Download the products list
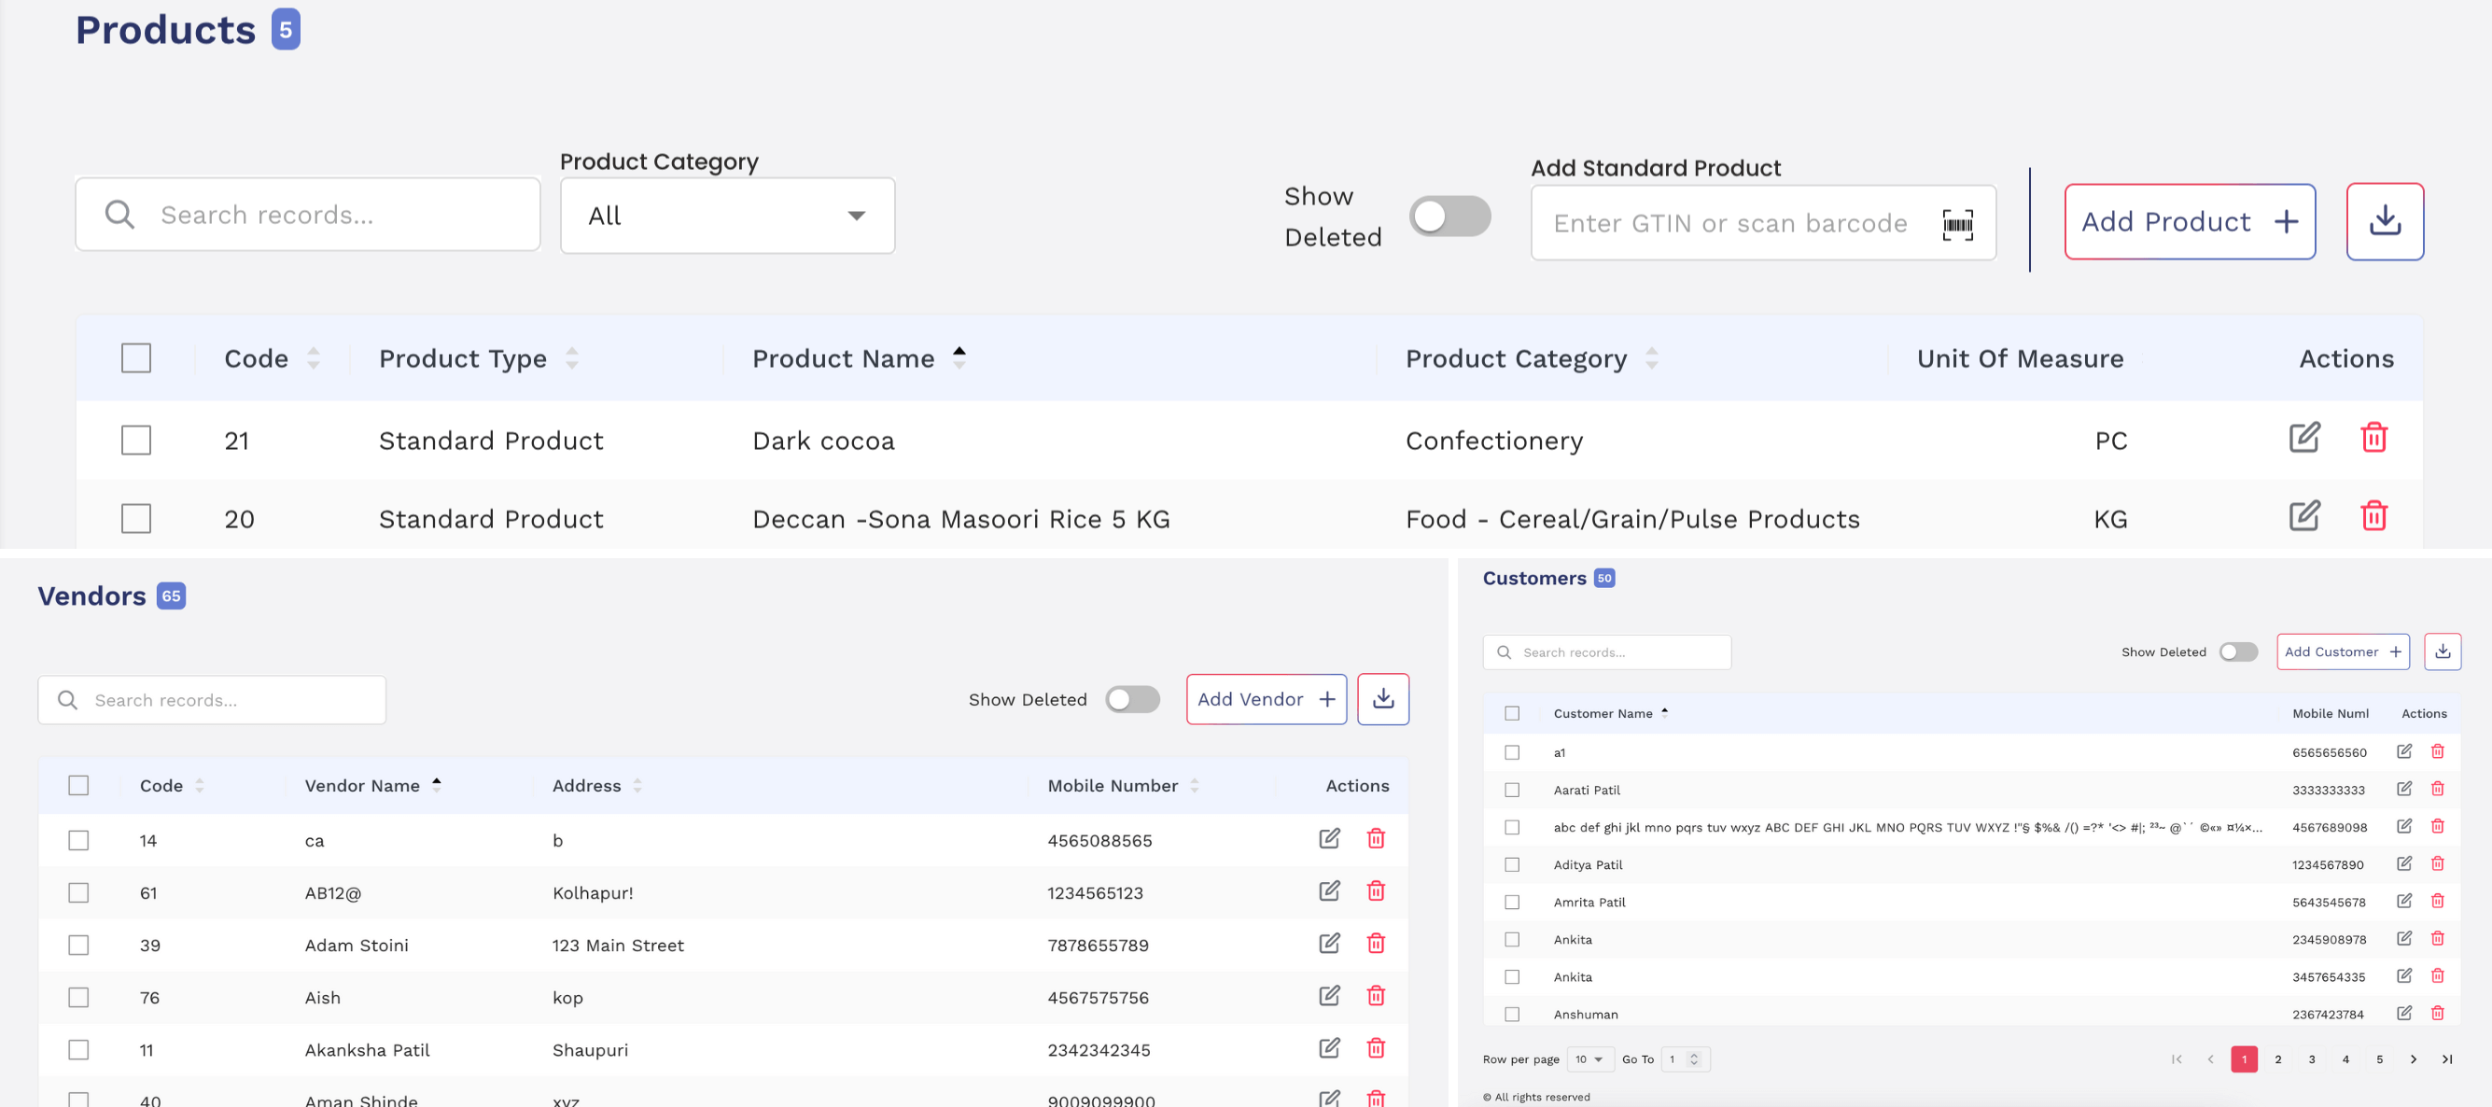Screen dimensions: 2492x1107 click(x=2385, y=221)
